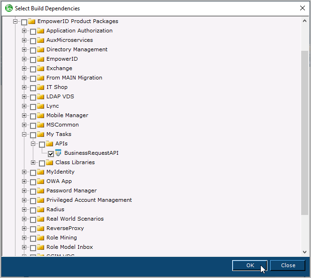This screenshot has height=278, width=311.
Task: Click the APIs folder icon
Action: pos(50,143)
